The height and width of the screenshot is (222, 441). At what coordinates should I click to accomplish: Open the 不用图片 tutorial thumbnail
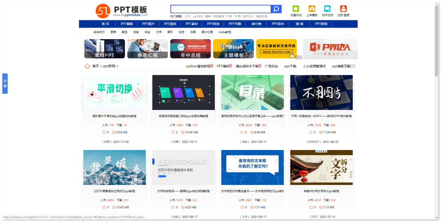click(x=321, y=92)
